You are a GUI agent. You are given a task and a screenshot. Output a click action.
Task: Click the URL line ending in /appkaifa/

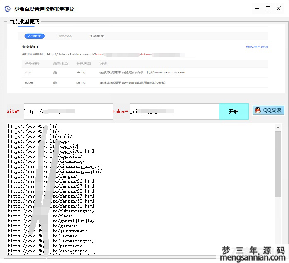[45, 156]
